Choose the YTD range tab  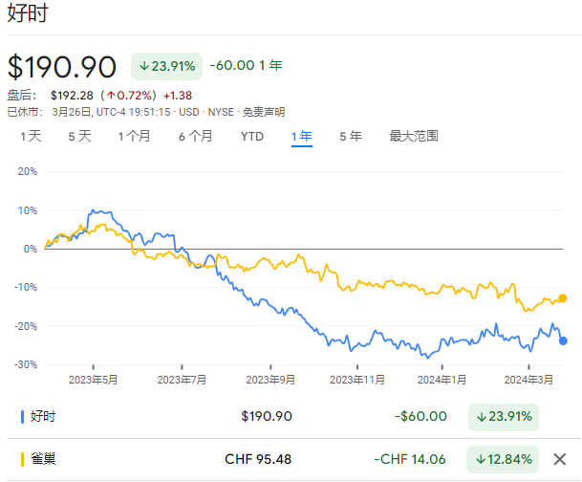coord(252,137)
